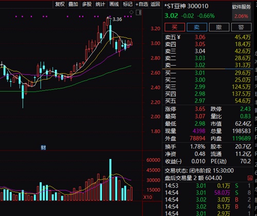
Task: Add stock via +自选 watchlist
Action: tap(142, 4)
